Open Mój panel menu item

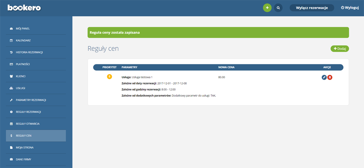pyautogui.click(x=36, y=29)
